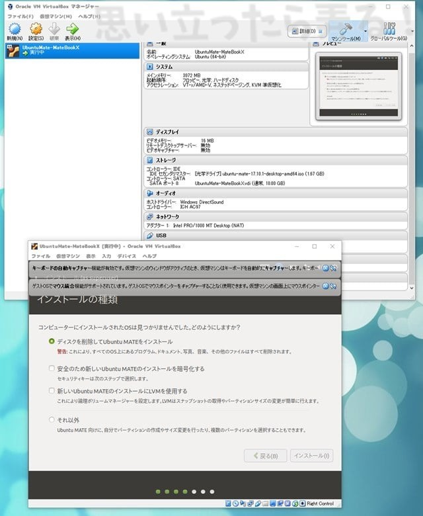
Task: Click the ubuntu-mate-17.10.1-desktop-amd64.iso entry
Action: pyautogui.click(x=259, y=174)
